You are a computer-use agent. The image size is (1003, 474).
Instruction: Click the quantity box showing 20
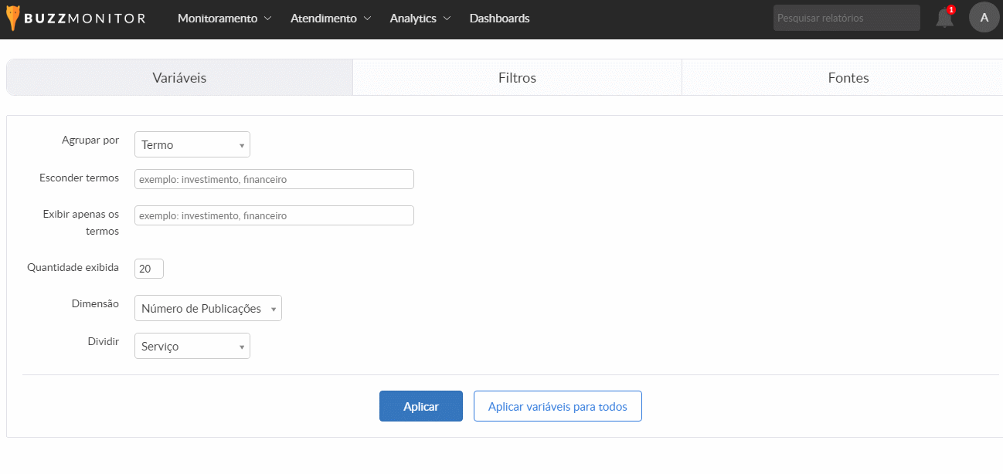click(149, 269)
